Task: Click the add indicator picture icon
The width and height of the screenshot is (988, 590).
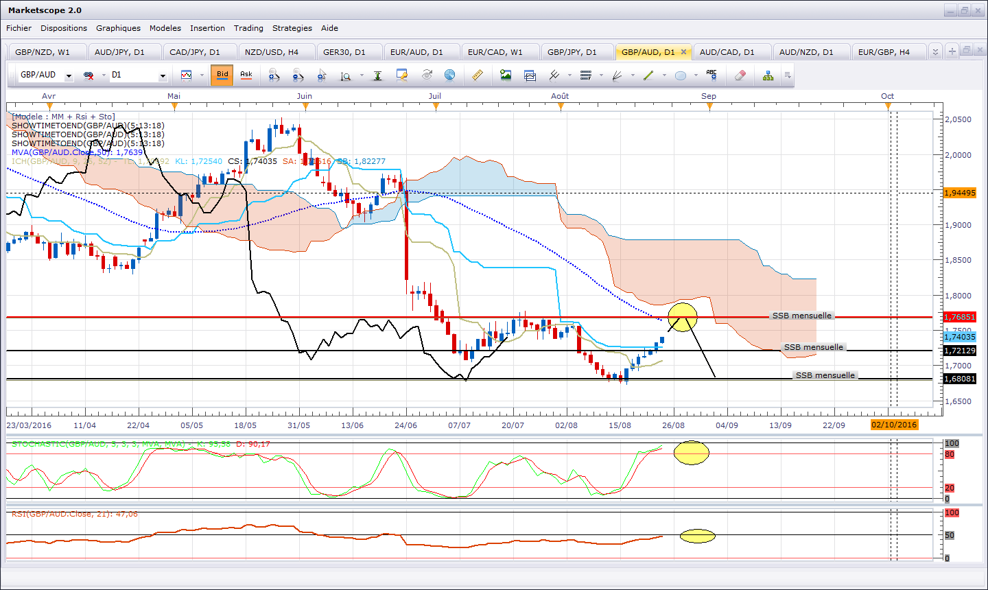Action: (506, 75)
